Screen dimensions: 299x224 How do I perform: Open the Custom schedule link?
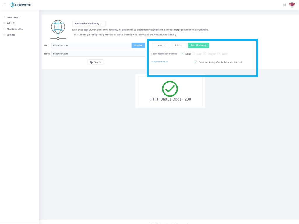pos(159,62)
